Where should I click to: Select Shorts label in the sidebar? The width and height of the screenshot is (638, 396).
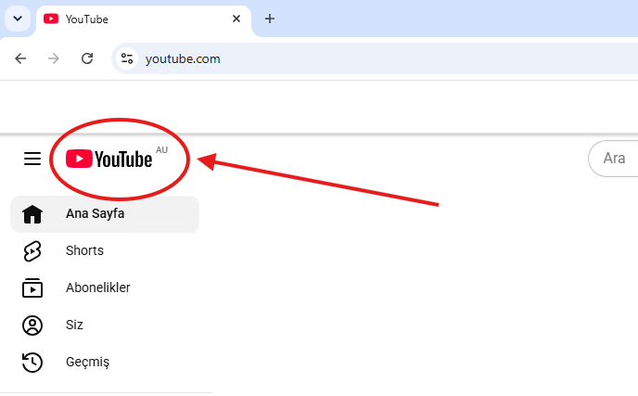pos(84,250)
